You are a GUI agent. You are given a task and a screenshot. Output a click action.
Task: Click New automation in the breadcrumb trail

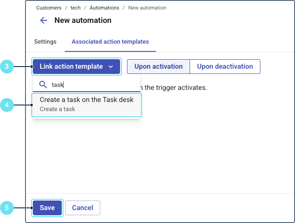click(147, 8)
